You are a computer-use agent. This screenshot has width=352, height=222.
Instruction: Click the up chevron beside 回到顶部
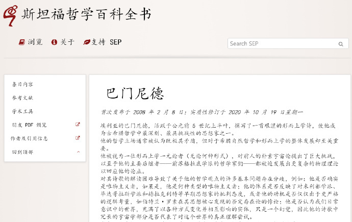click(79, 152)
